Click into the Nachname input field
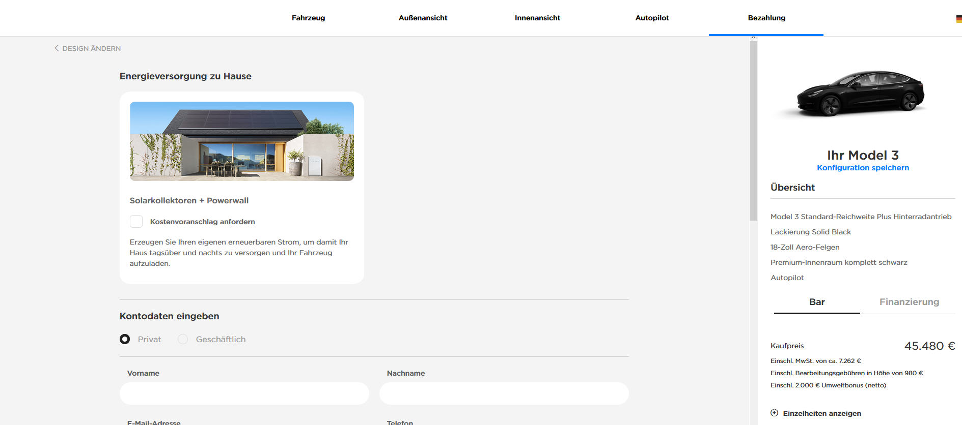Image resolution: width=962 pixels, height=425 pixels. point(504,393)
